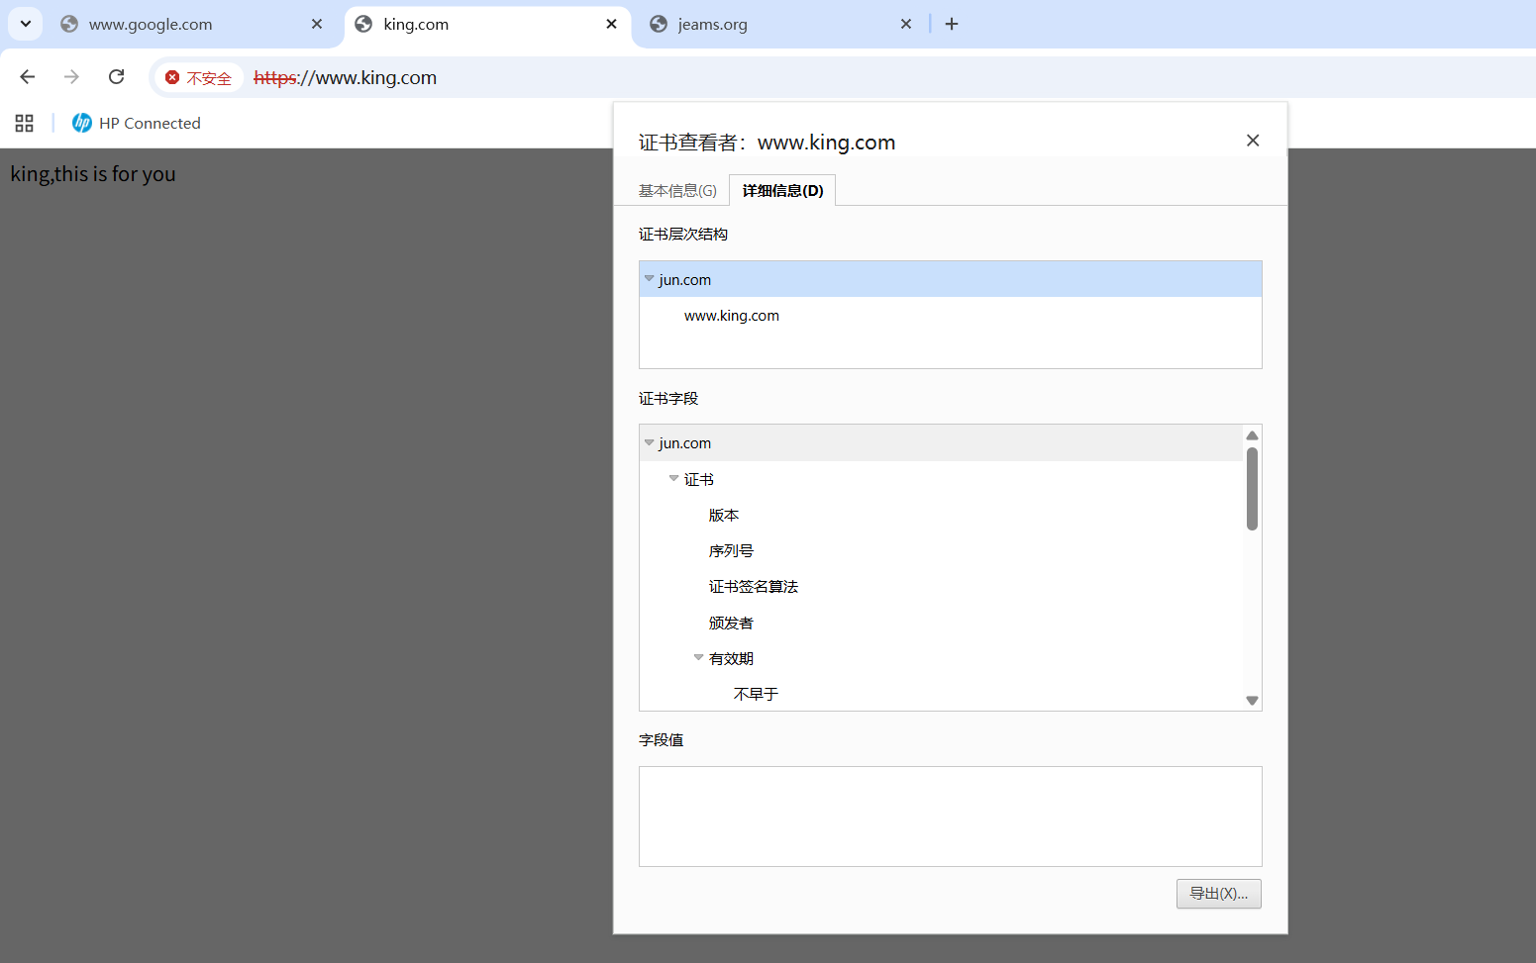The width and height of the screenshot is (1536, 963).
Task: Reload the current page
Action: point(117,77)
